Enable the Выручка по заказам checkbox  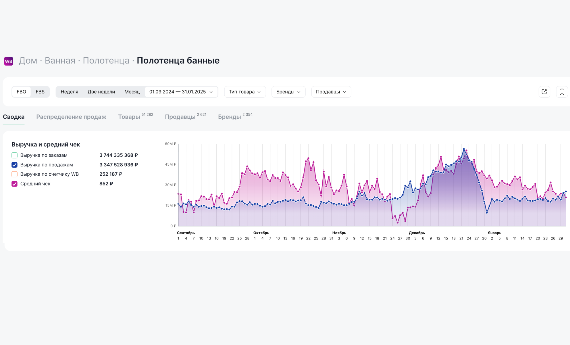pyautogui.click(x=14, y=155)
